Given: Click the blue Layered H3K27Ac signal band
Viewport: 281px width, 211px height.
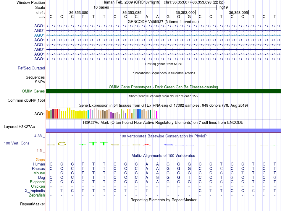Looking at the screenshot, I should pyautogui.click(x=163, y=131).
